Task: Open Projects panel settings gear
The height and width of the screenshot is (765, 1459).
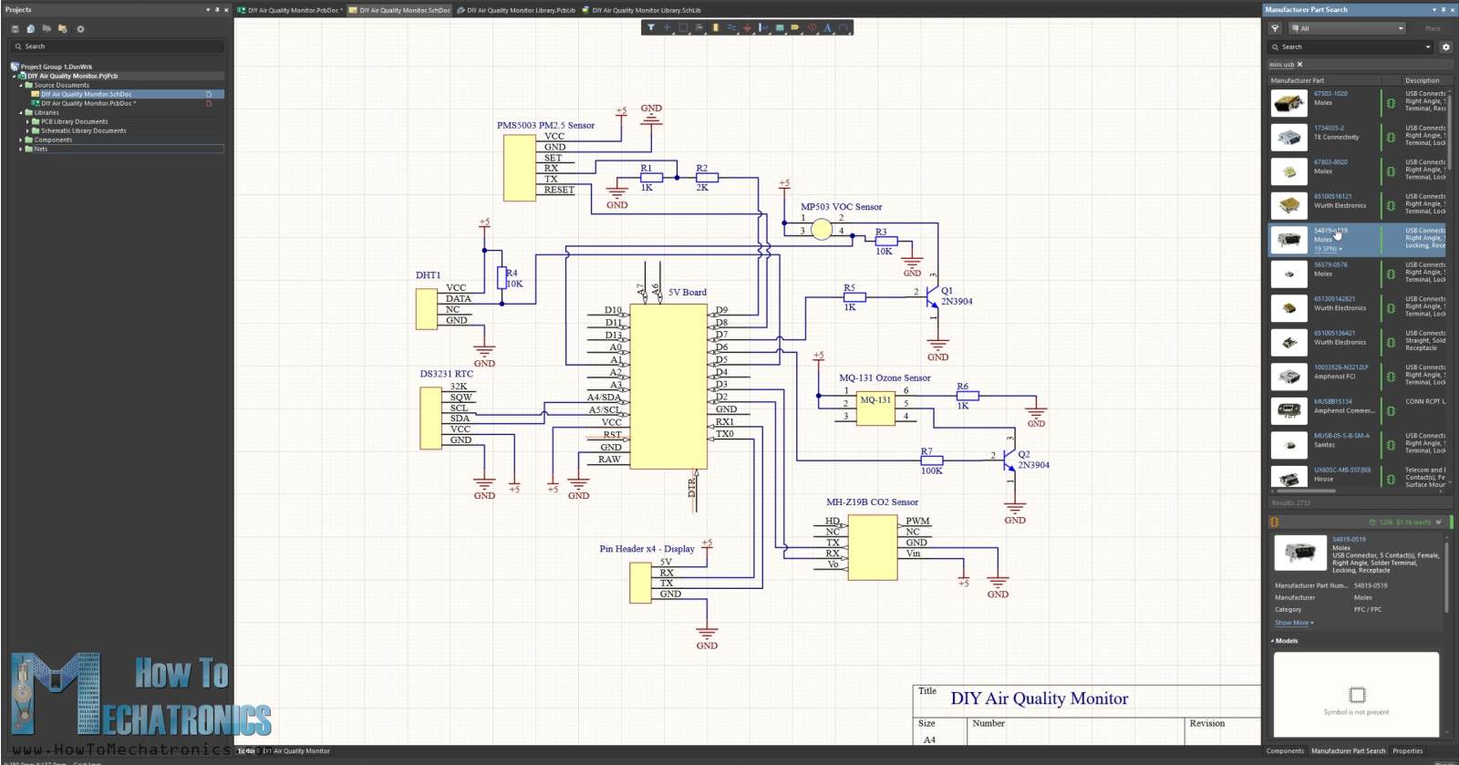Action: [80, 29]
